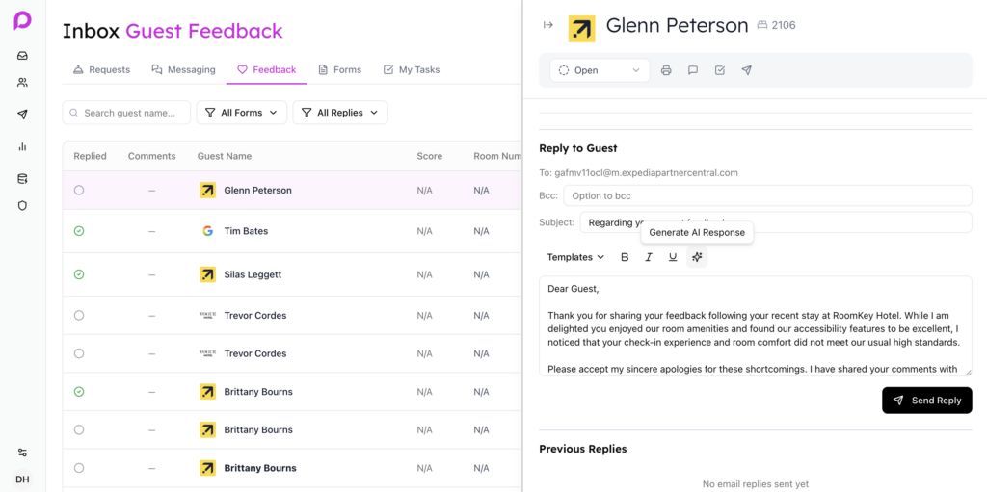Toggle the replied check for Silas Leggett
Viewport: 987px width, 492px height.
[79, 274]
